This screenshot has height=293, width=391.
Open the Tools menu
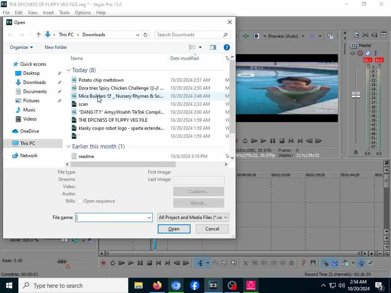64,13
